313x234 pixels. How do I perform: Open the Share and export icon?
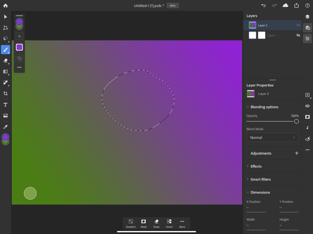coord(296,5)
